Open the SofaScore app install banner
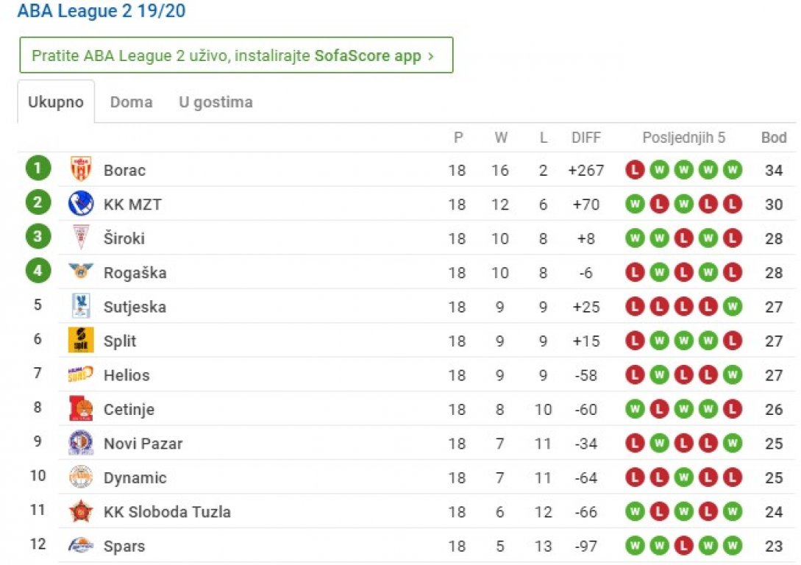This screenshot has height=565, width=801. pyautogui.click(x=236, y=55)
